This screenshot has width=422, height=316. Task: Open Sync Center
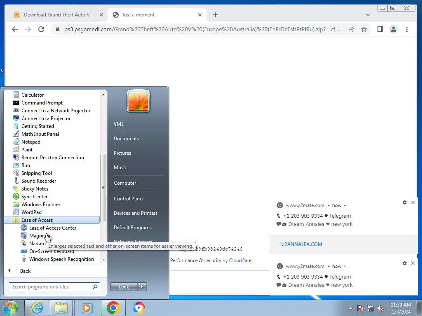pyautogui.click(x=34, y=196)
